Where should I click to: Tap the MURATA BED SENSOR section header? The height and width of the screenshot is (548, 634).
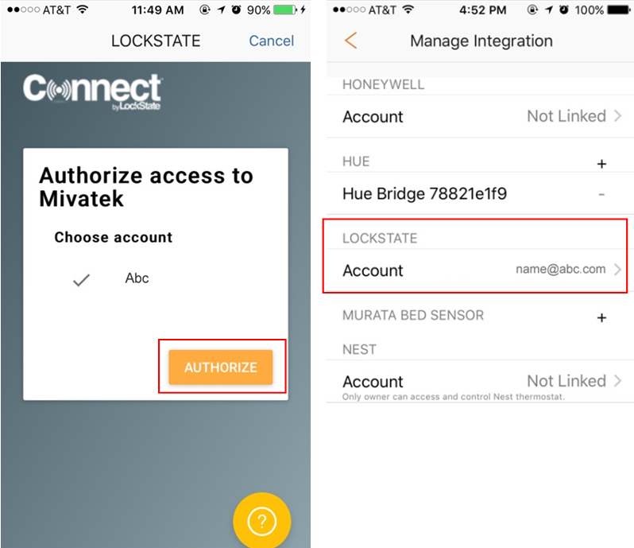413,315
